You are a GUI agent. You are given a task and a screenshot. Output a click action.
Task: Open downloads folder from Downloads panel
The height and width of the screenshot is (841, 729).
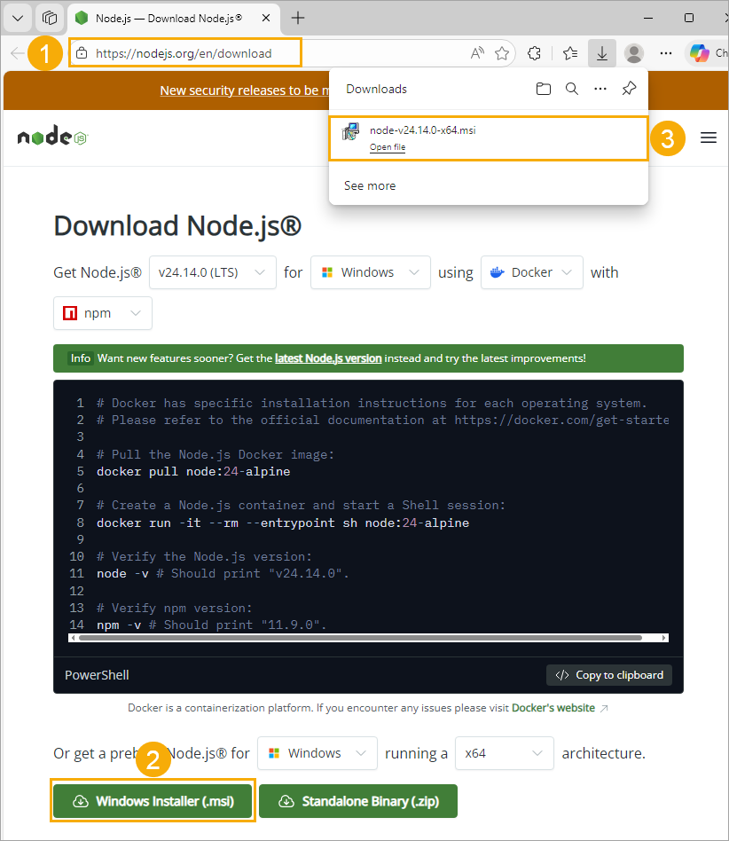[x=544, y=89]
